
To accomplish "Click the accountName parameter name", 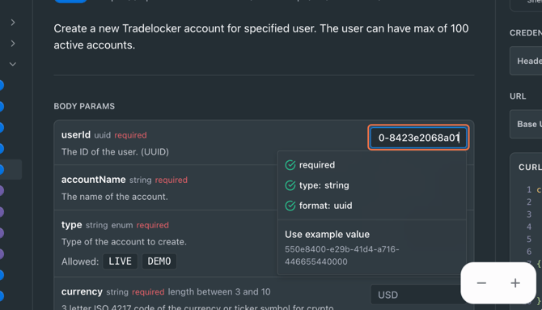I will pyautogui.click(x=93, y=180).
